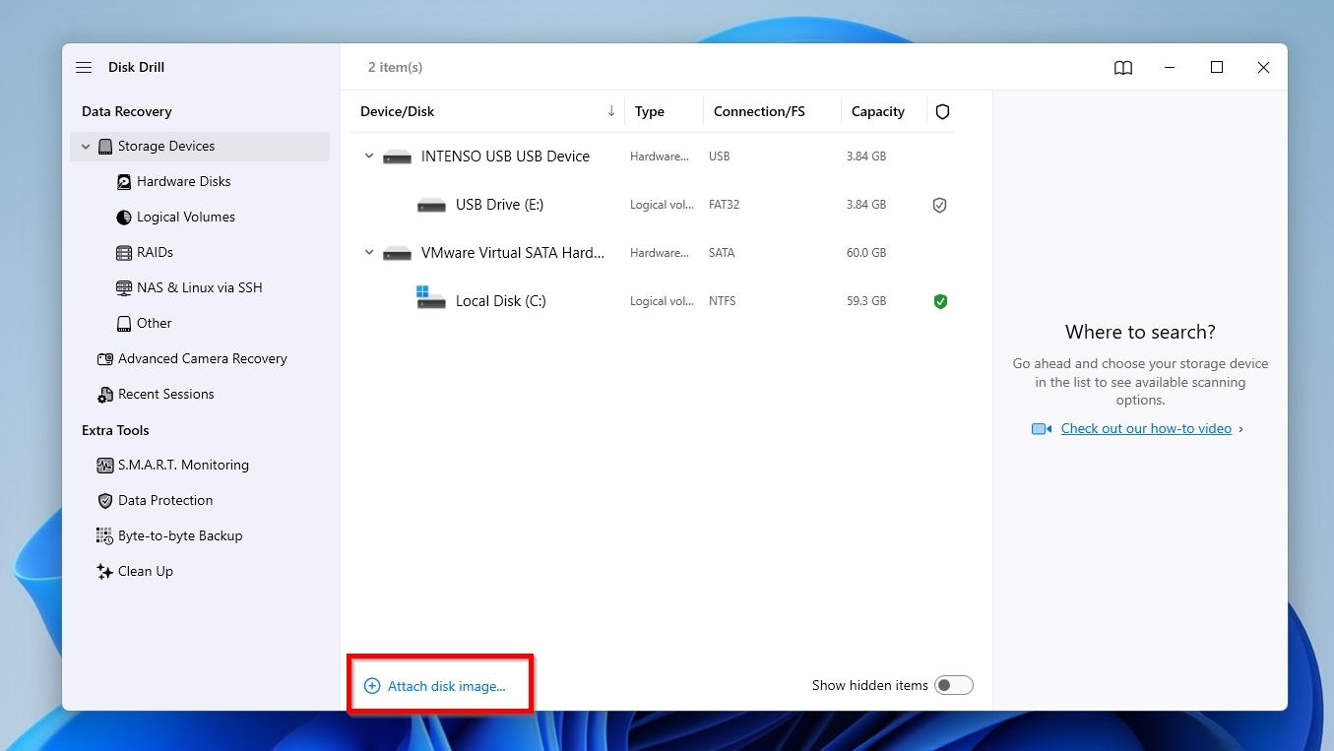Open the documentation book icon
Viewport: 1334px width, 751px height.
[x=1122, y=67]
